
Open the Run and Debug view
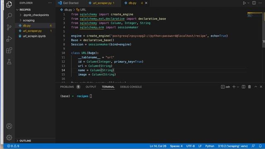pos(9,39)
